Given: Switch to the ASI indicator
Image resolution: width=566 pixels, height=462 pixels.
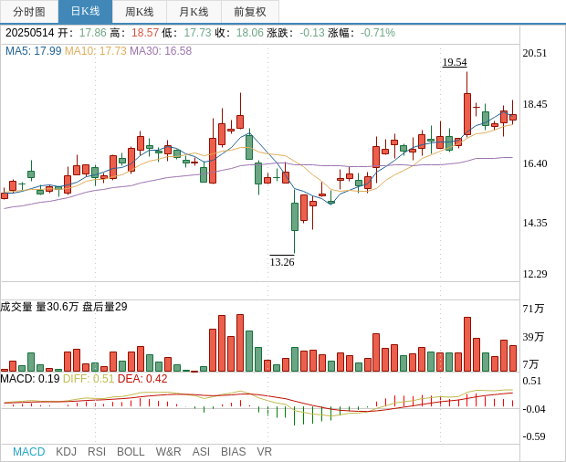Looking at the screenshot, I should (201, 452).
